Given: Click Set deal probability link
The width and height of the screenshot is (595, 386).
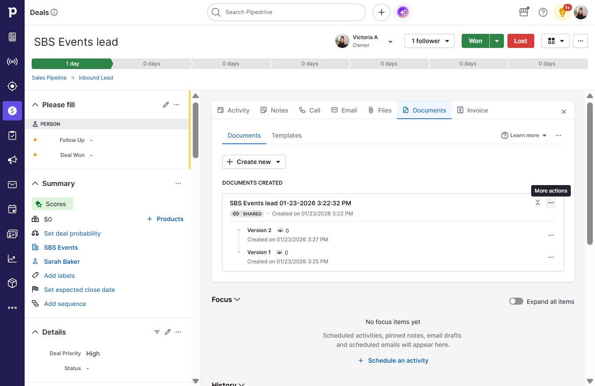Looking at the screenshot, I should [72, 233].
